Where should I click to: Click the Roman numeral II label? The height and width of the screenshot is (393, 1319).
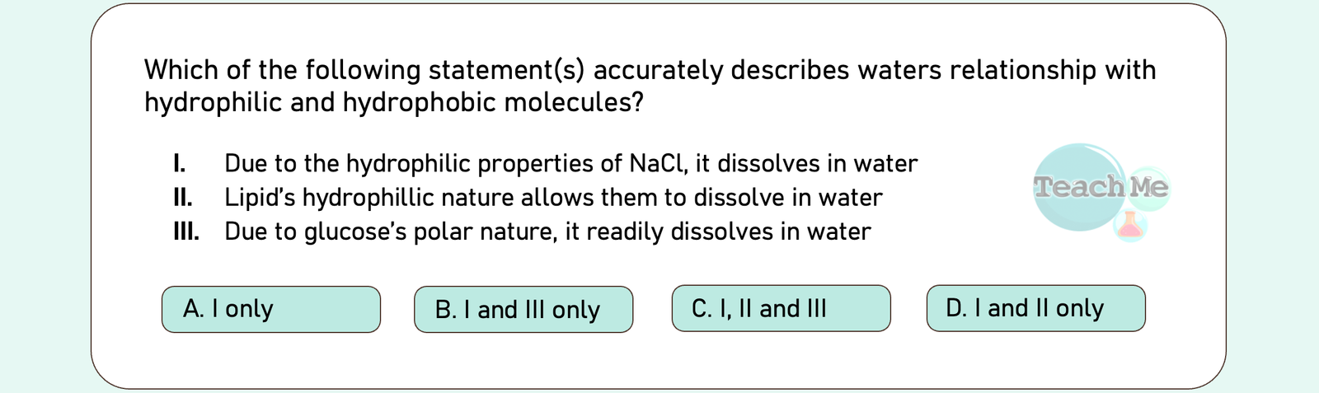click(x=183, y=198)
